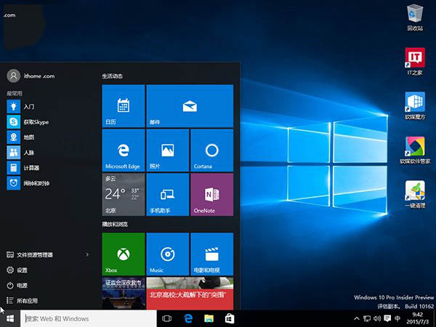Open 所有应用 all apps list
This screenshot has height=327, width=436.
(25, 300)
